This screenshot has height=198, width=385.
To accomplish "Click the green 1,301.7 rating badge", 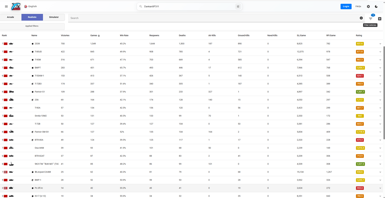I will pyautogui.click(x=360, y=92).
